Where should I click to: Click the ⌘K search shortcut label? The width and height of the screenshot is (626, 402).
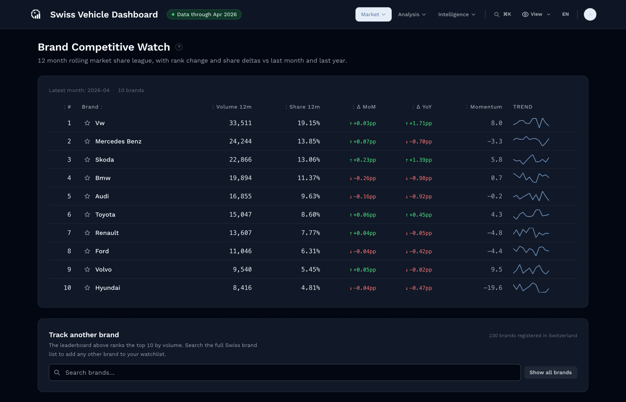(507, 14)
